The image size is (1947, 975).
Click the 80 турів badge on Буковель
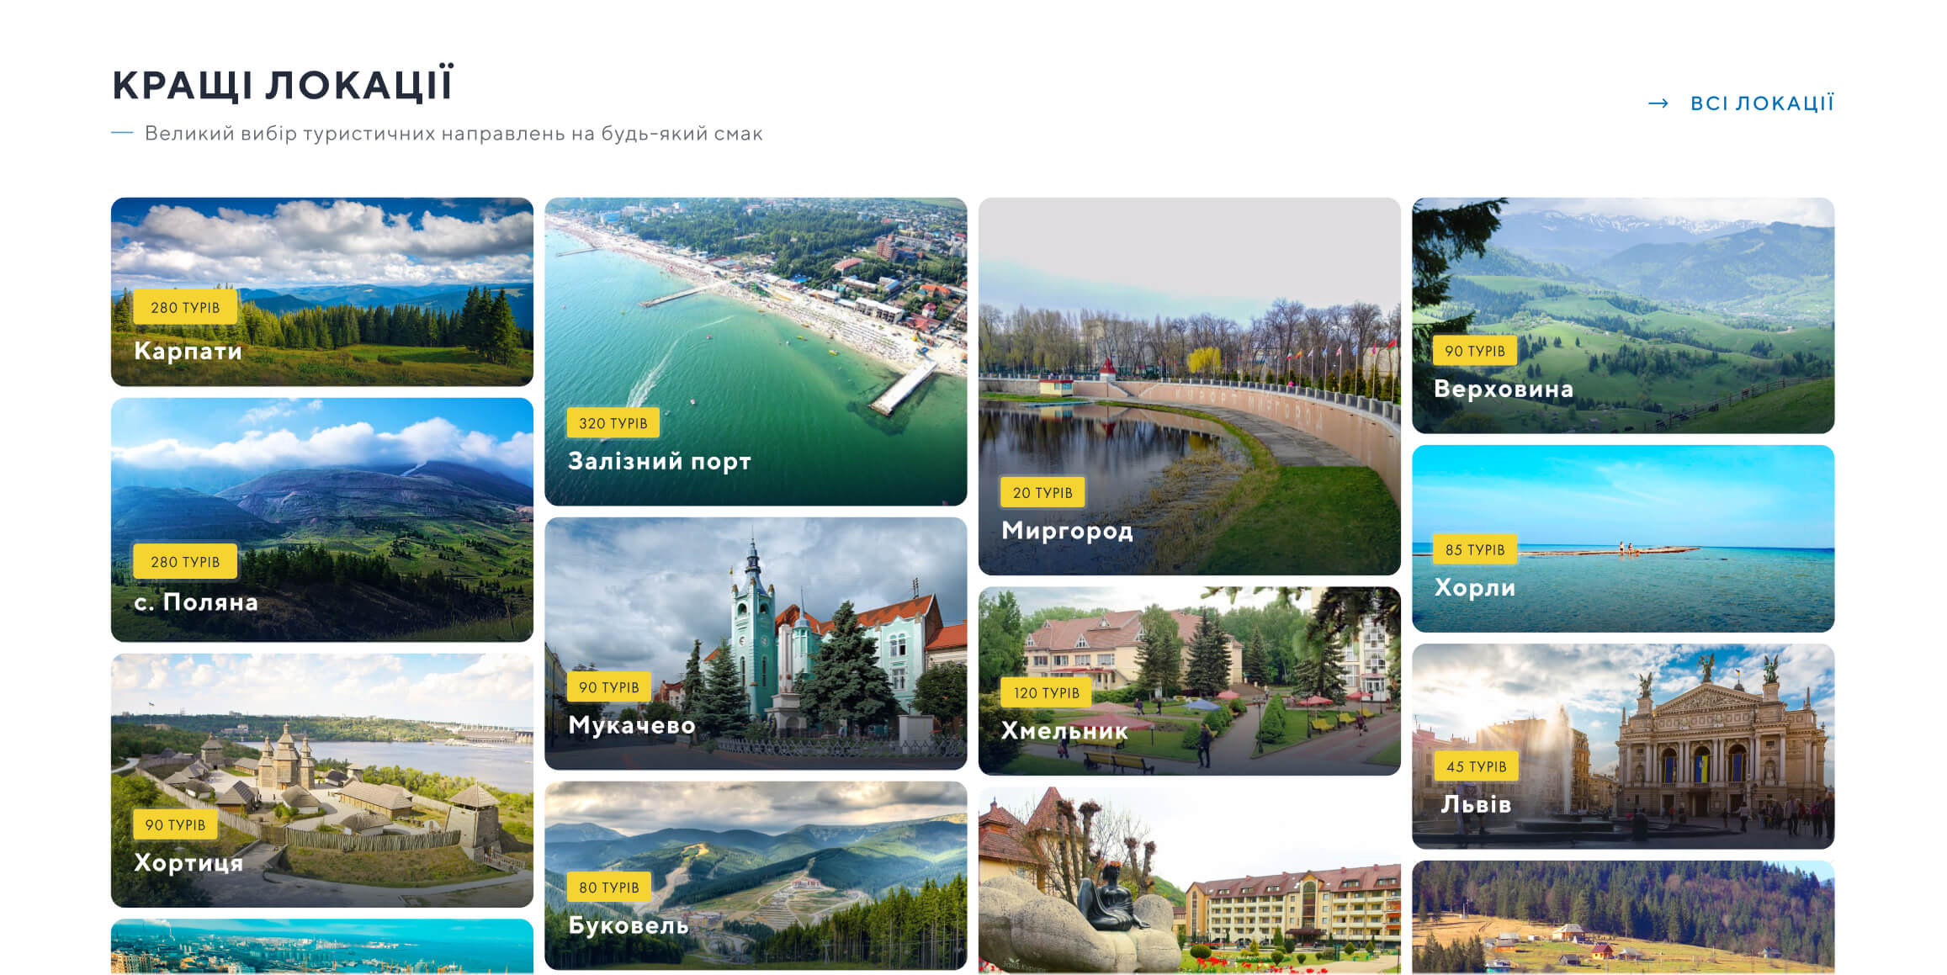click(608, 888)
